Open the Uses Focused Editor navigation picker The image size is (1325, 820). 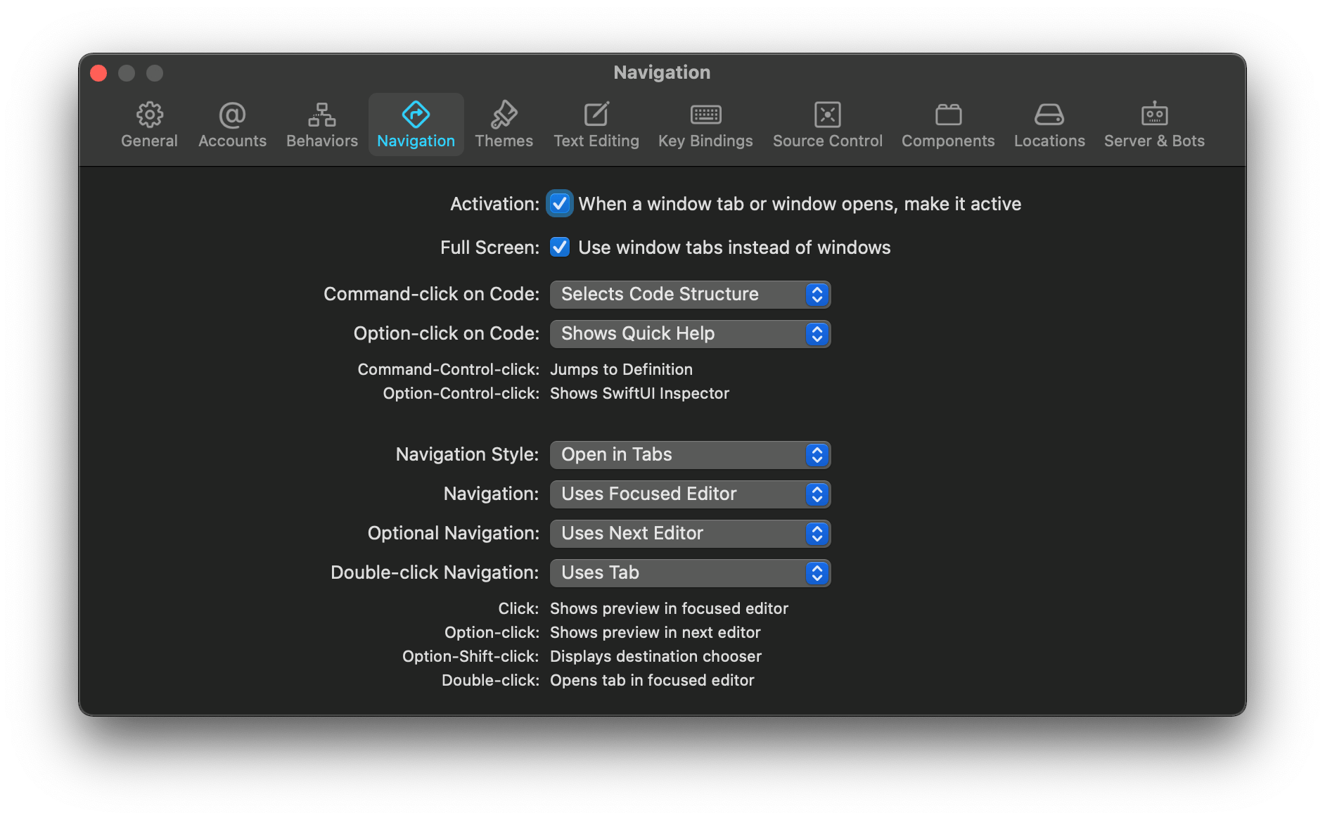689,494
